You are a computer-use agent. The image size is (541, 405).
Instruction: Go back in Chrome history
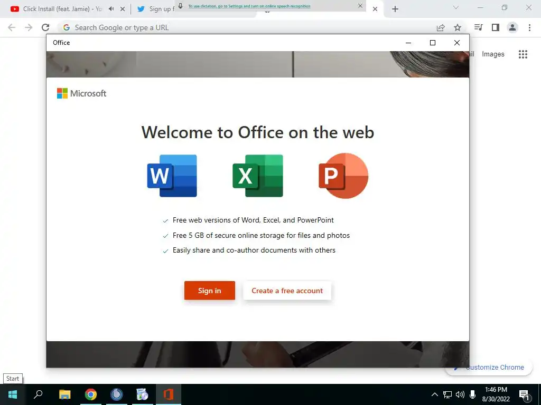click(x=12, y=27)
